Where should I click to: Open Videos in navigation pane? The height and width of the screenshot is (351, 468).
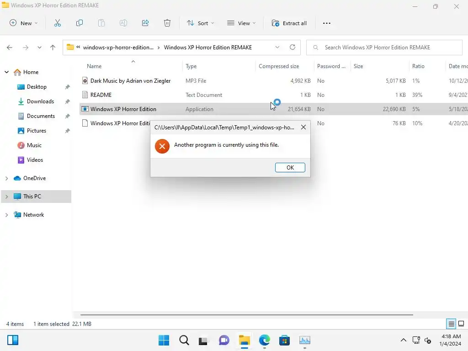[x=30, y=160]
